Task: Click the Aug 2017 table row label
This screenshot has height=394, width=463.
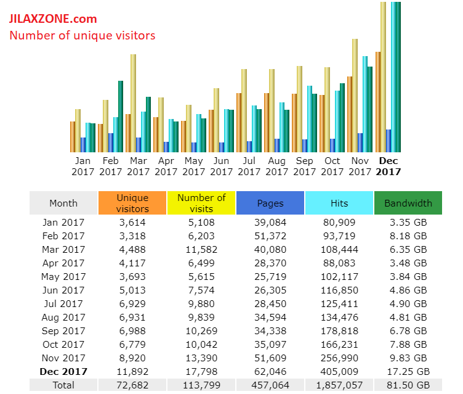Action: [63, 318]
